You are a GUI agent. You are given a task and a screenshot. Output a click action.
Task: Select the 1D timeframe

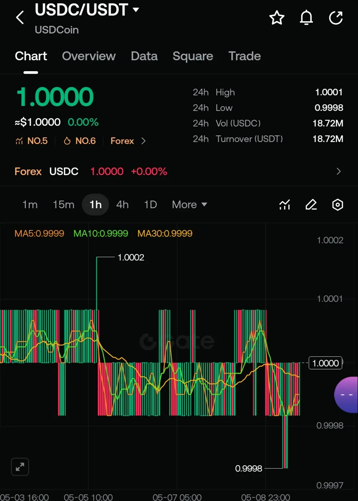click(x=150, y=205)
